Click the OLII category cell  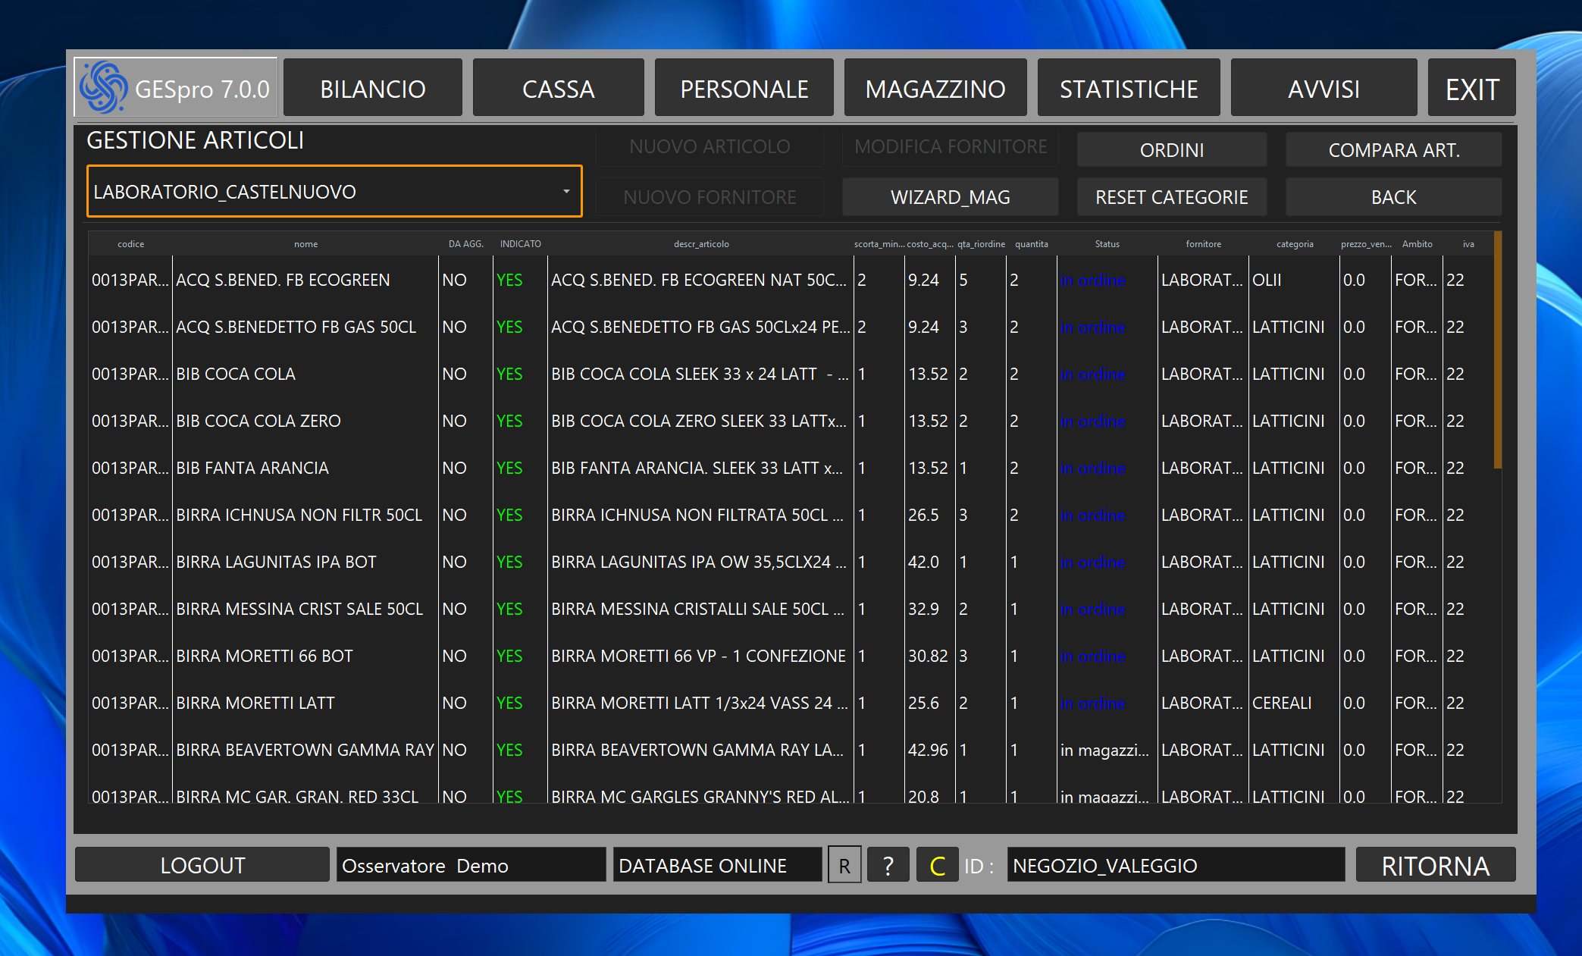(1294, 280)
